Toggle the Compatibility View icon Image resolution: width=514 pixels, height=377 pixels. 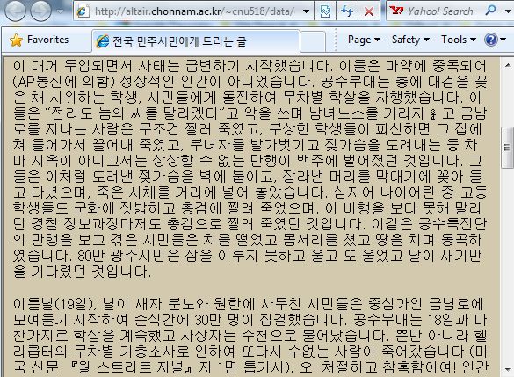(x=325, y=11)
